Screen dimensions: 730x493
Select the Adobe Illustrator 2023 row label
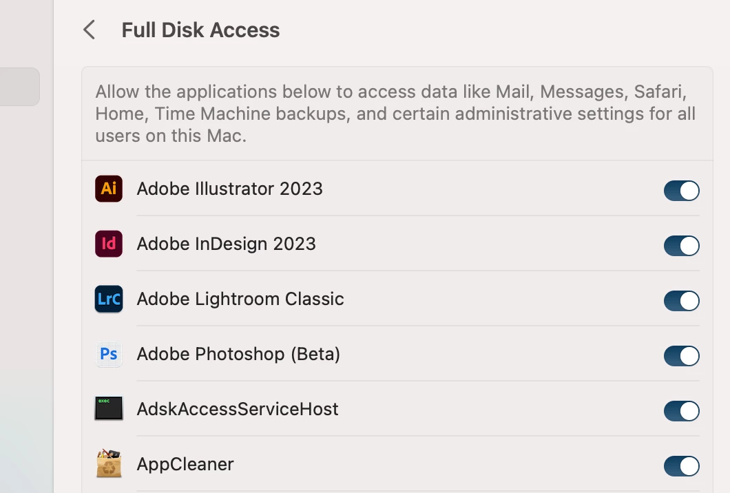[x=229, y=189]
